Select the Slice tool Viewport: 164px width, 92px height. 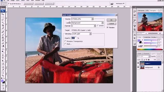tap(3, 28)
